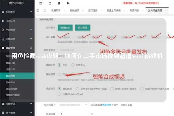Expand the 产品编辑 sidebar menu arrow
The height and width of the screenshot is (116, 174).
click(x=31, y=30)
